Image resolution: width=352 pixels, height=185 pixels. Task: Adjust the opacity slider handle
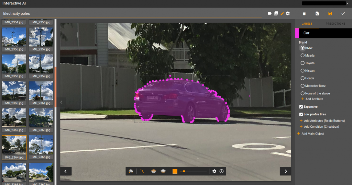coord(184,171)
